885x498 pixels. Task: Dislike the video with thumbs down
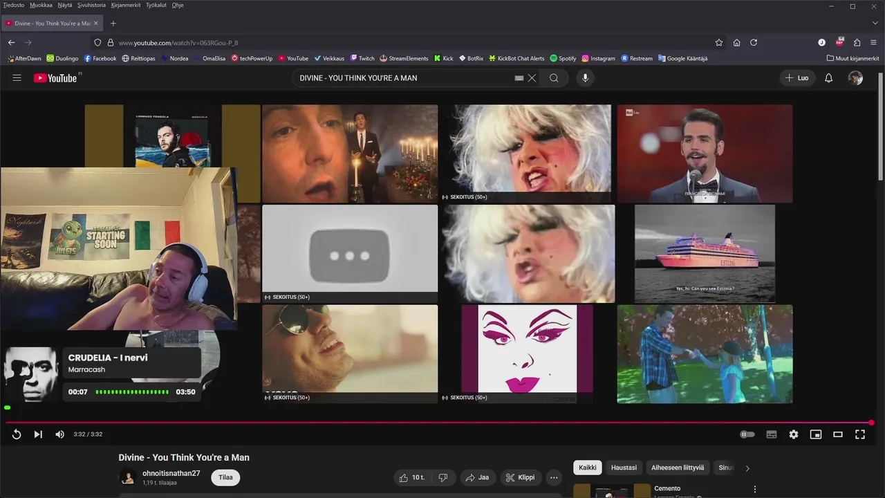click(x=443, y=477)
